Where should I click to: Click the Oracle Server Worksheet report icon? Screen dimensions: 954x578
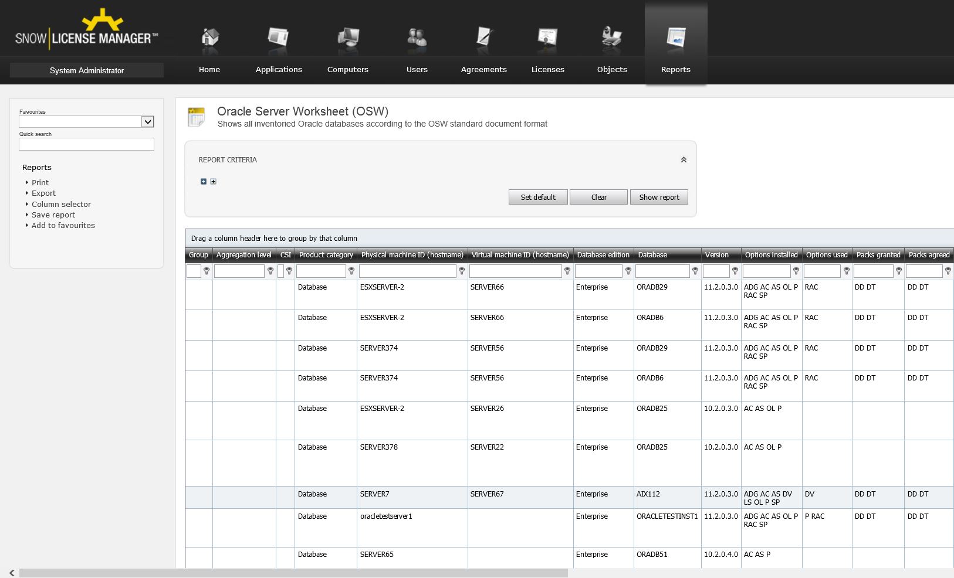(x=196, y=117)
